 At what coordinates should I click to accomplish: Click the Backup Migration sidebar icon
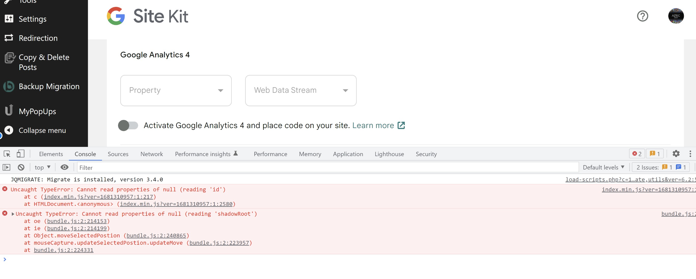tap(9, 86)
